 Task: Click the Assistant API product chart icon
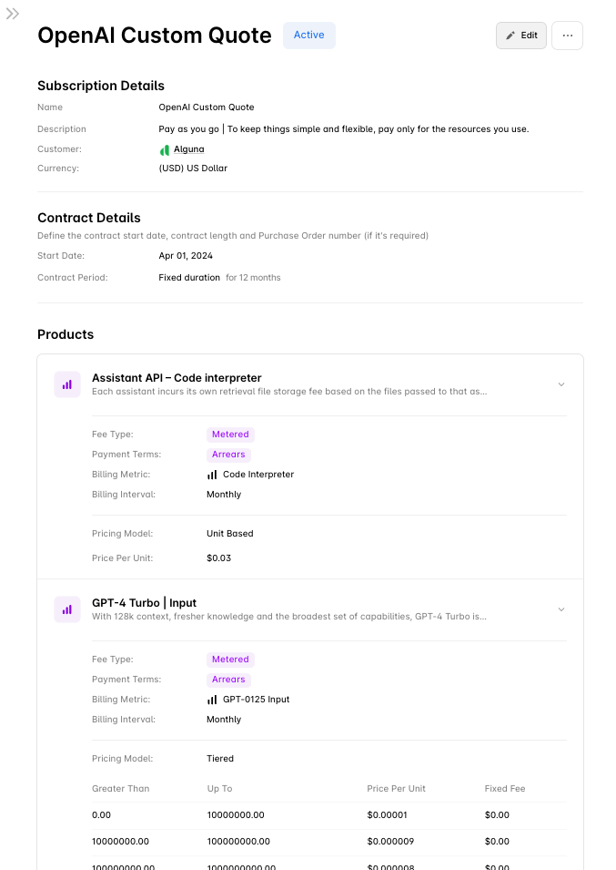pos(66,384)
